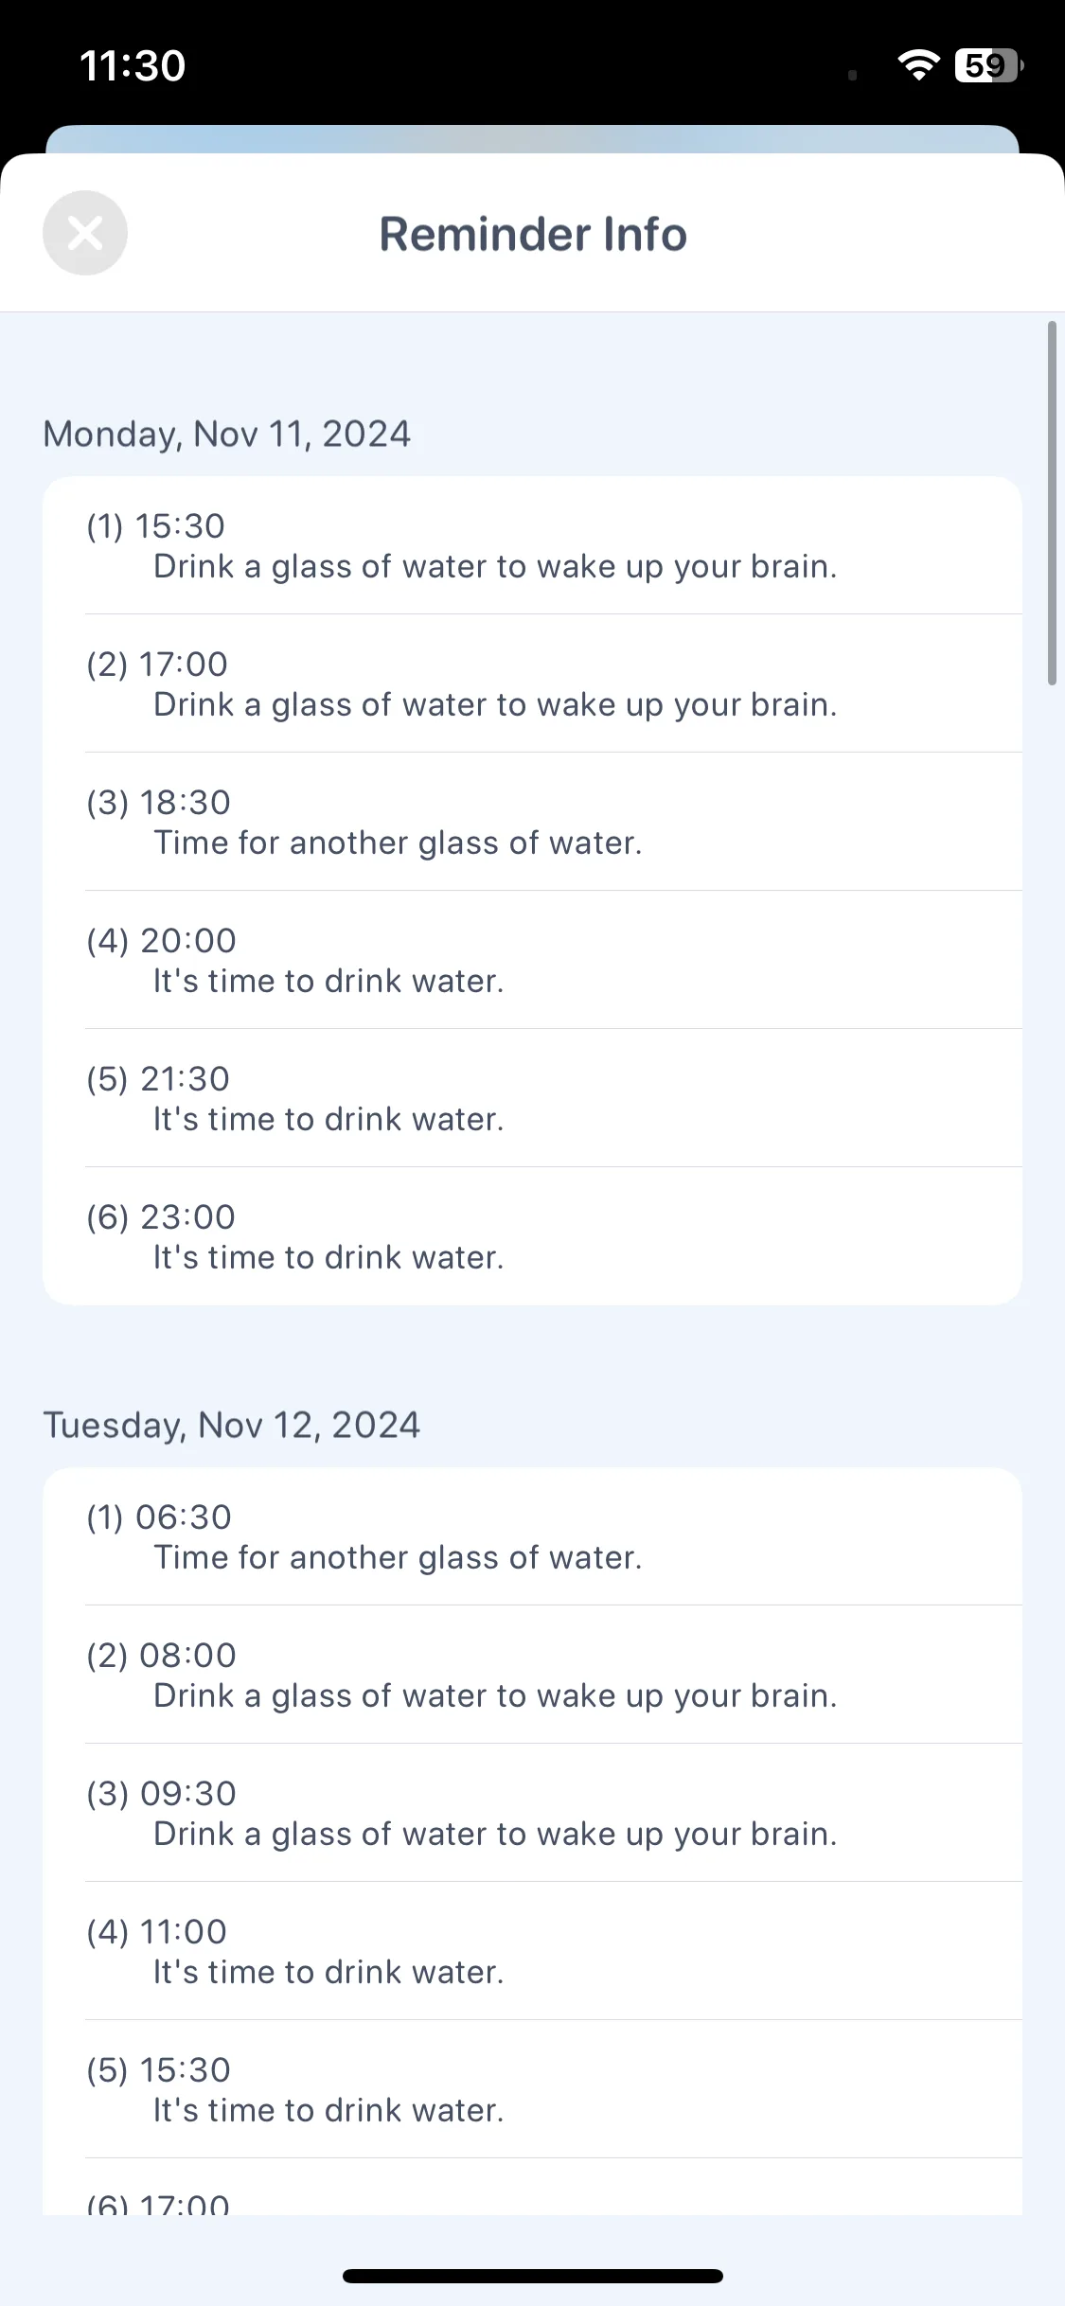
Task: Select the Monday 15:30 reminder
Action: pos(532,545)
